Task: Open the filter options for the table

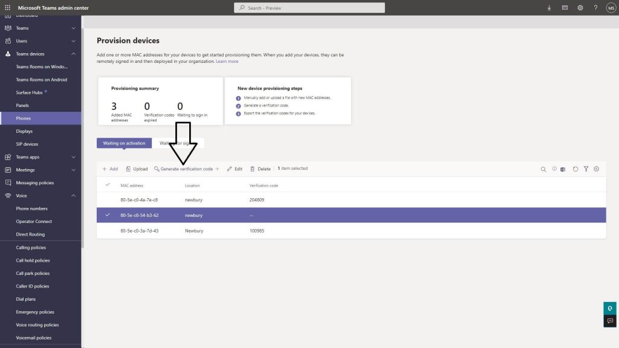Action: 585,169
